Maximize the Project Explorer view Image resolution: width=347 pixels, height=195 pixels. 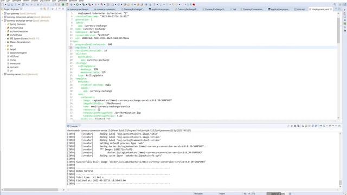63,9
